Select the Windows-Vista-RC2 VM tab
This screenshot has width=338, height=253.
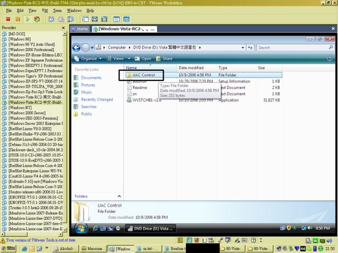[124, 29]
